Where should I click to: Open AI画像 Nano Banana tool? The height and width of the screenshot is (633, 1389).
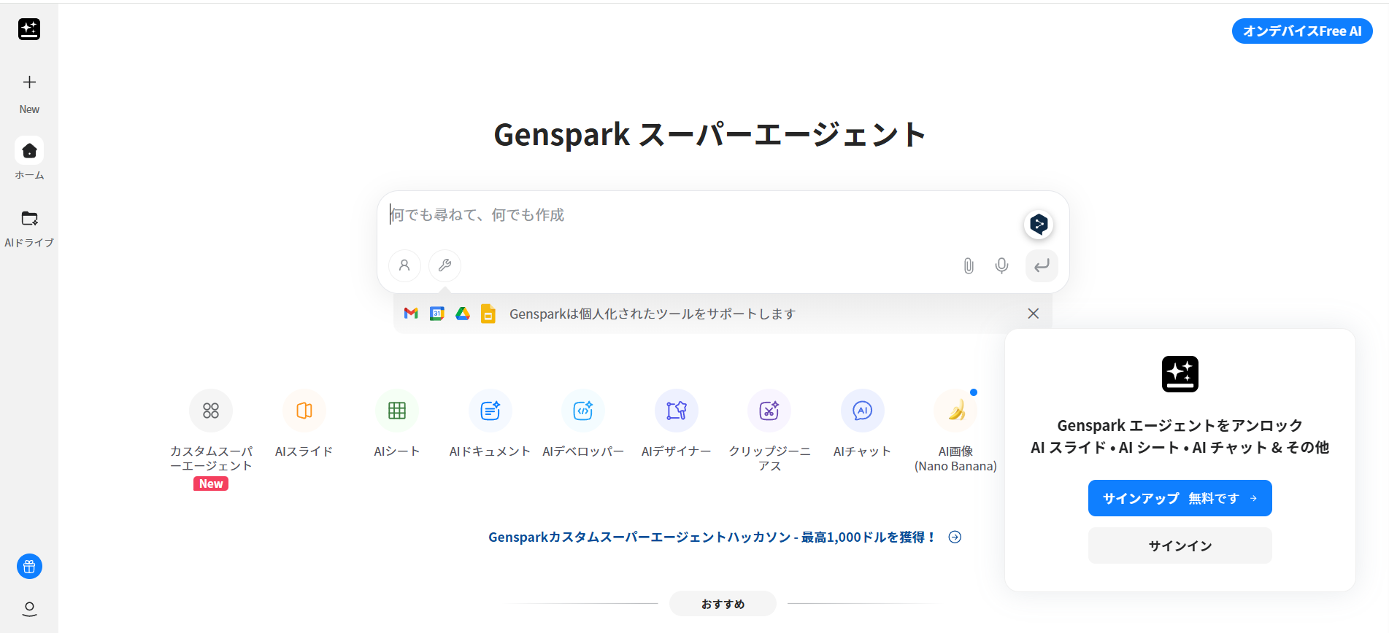point(955,411)
